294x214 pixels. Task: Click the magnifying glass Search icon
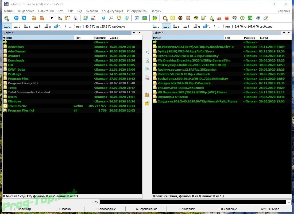click(x=111, y=18)
